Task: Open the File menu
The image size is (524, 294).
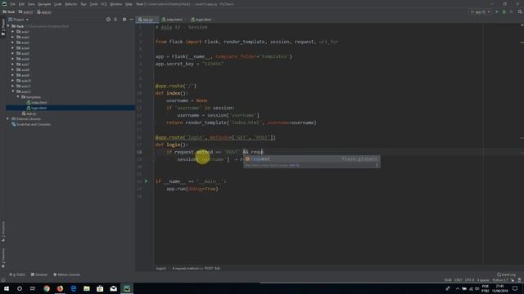Action: [13, 4]
